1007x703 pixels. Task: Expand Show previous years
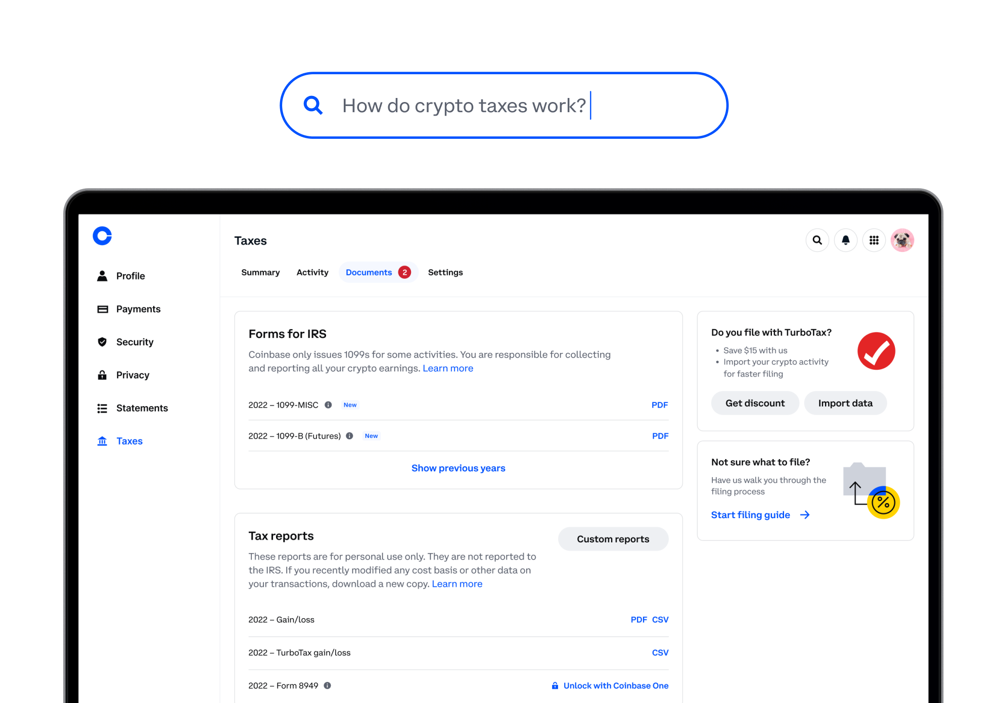pos(458,468)
